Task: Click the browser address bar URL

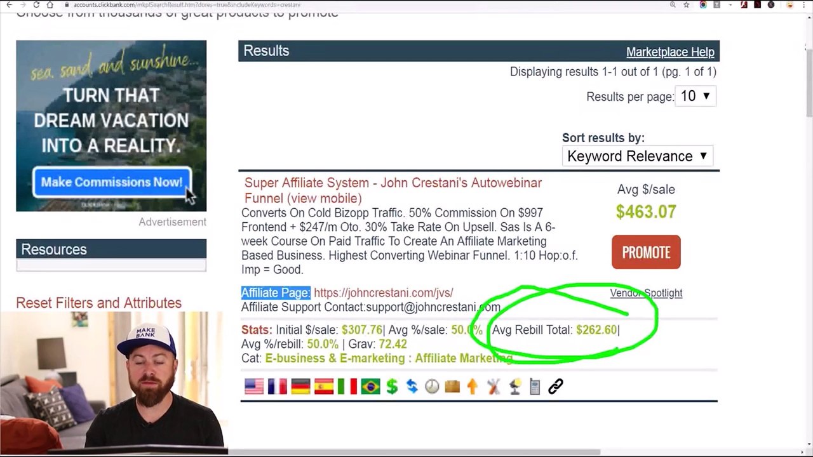Action: coord(187,4)
